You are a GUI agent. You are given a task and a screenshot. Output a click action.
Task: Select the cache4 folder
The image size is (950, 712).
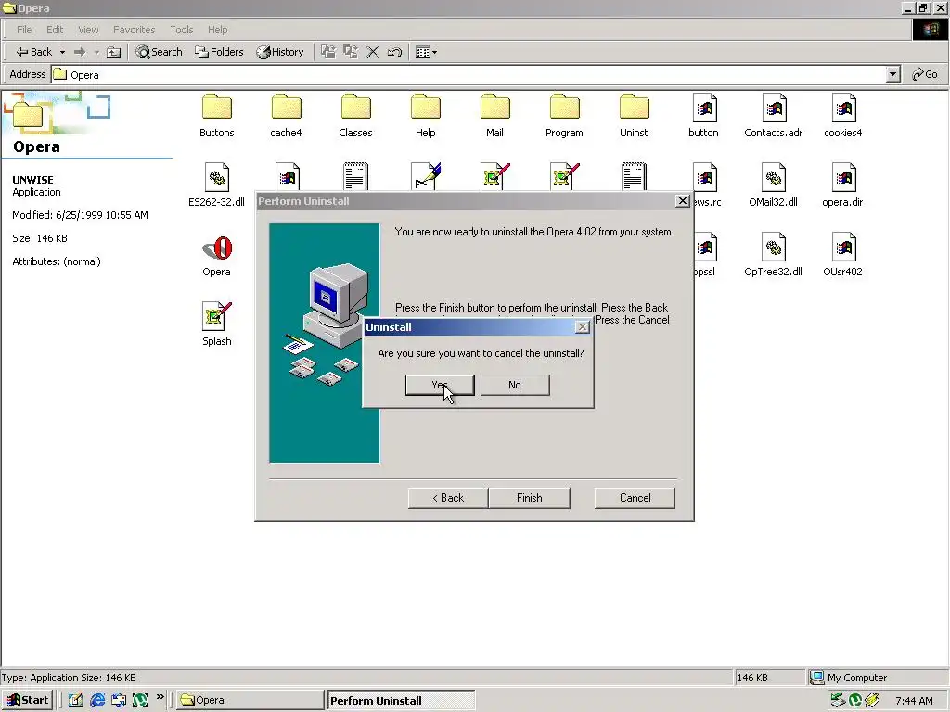click(x=286, y=116)
